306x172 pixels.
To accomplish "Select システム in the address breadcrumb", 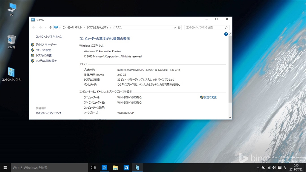I will [117, 27].
